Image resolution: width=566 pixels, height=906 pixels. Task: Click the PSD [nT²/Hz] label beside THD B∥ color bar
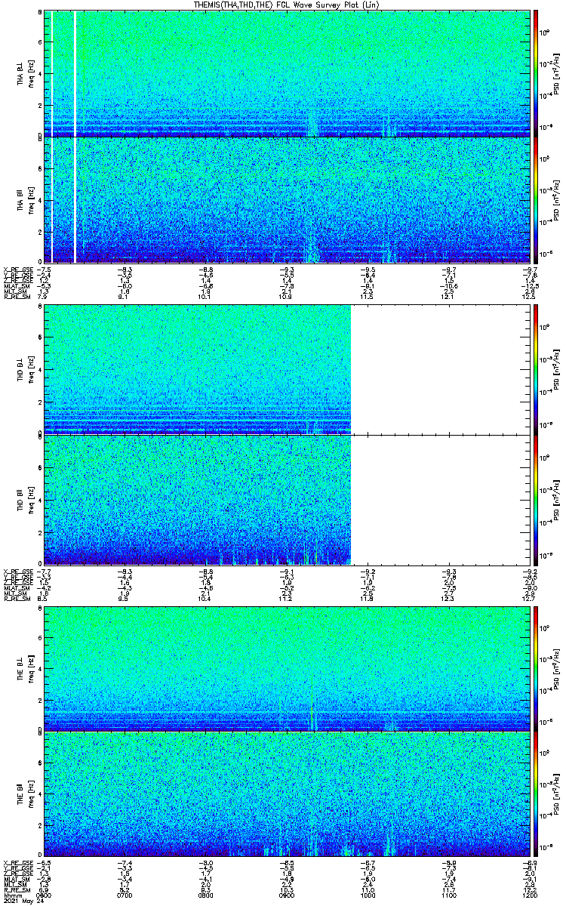pyautogui.click(x=555, y=499)
